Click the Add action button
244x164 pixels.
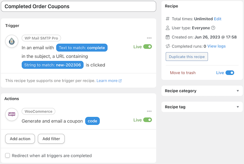coord(20,139)
